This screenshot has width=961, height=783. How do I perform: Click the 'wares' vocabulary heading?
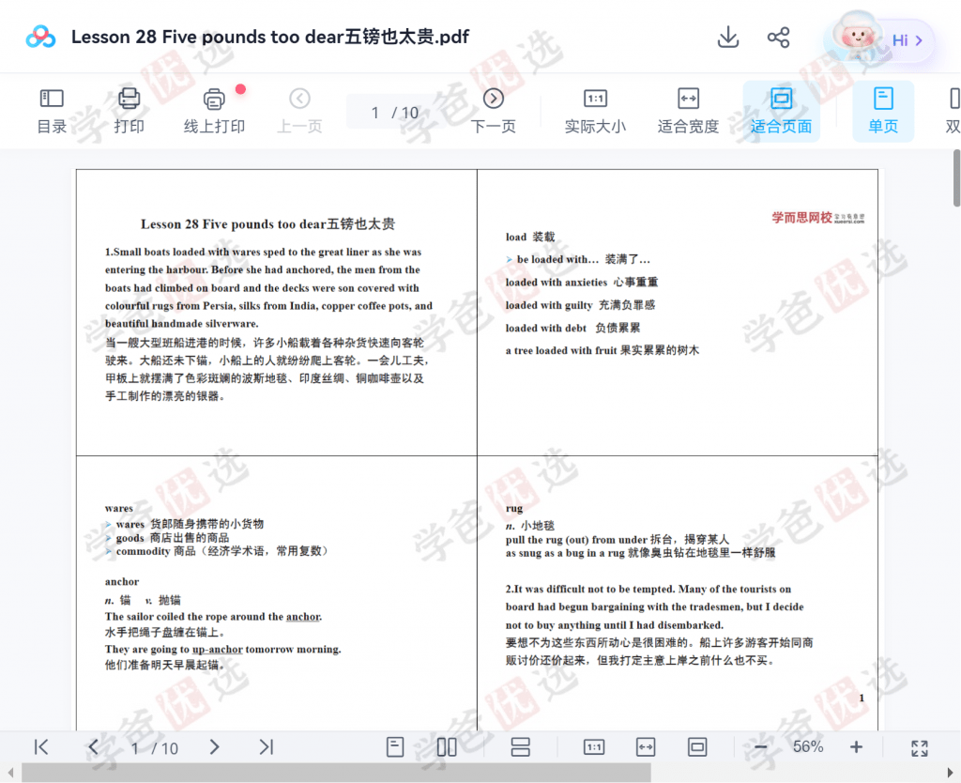tap(119, 508)
